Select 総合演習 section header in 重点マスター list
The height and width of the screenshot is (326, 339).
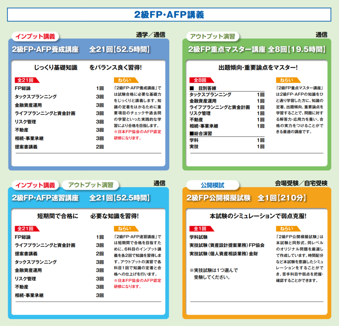tap(201, 134)
